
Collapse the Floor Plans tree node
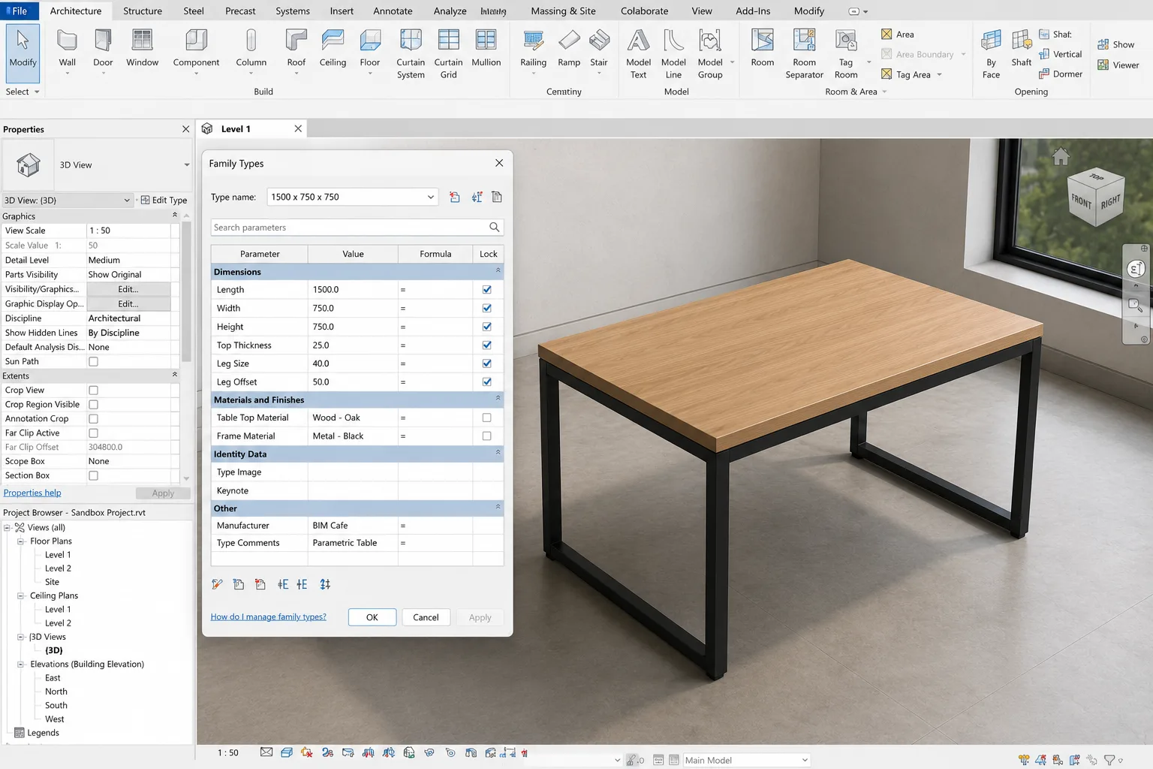coord(21,541)
